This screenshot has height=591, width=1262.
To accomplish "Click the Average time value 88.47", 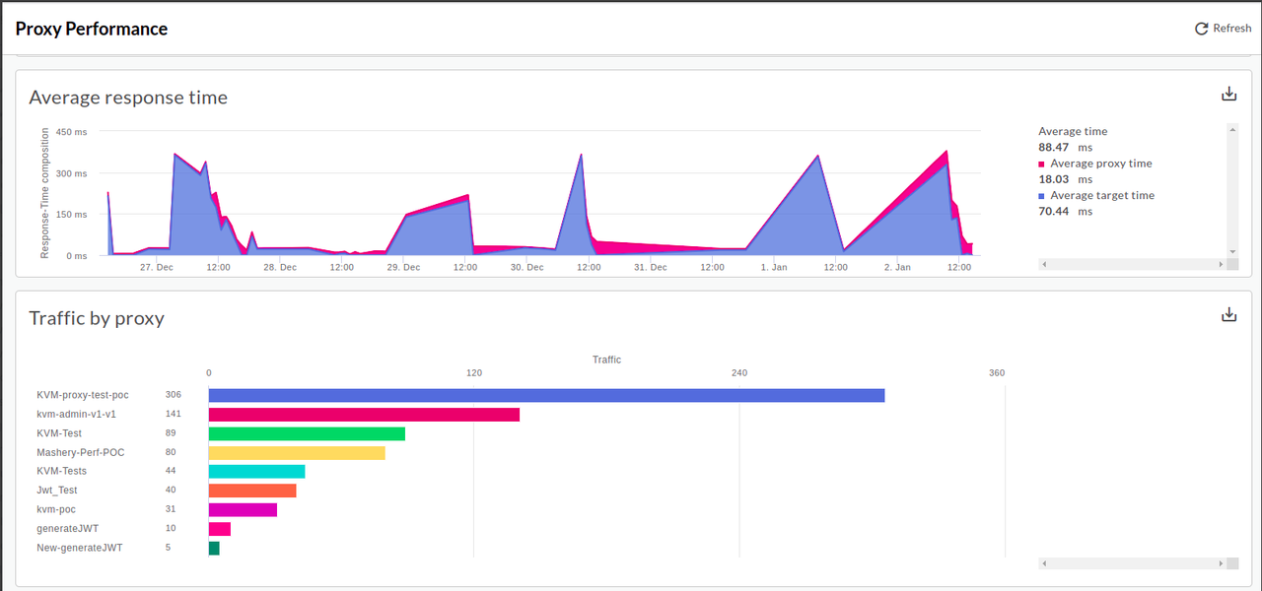I will 1054,148.
